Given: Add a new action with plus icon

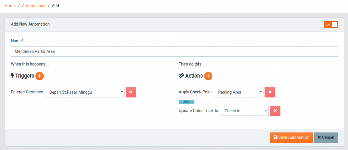Looking at the screenshot, I should point(208,76).
